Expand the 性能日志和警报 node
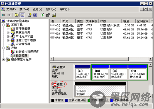 [8, 40]
